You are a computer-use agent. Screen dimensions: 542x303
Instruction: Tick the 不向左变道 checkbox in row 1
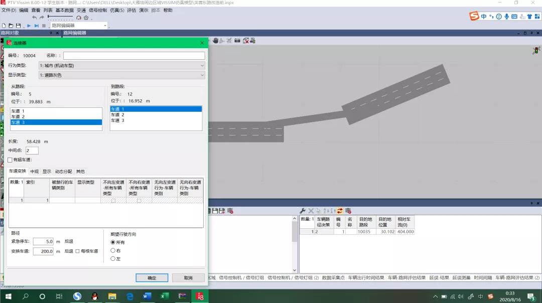[113, 200]
